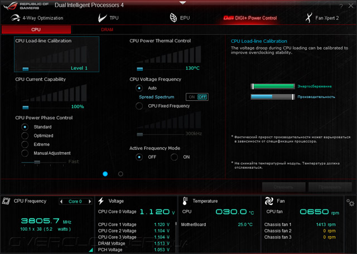Click the Core 0 selector label
Screen dimensions: 357x254
coord(75,202)
